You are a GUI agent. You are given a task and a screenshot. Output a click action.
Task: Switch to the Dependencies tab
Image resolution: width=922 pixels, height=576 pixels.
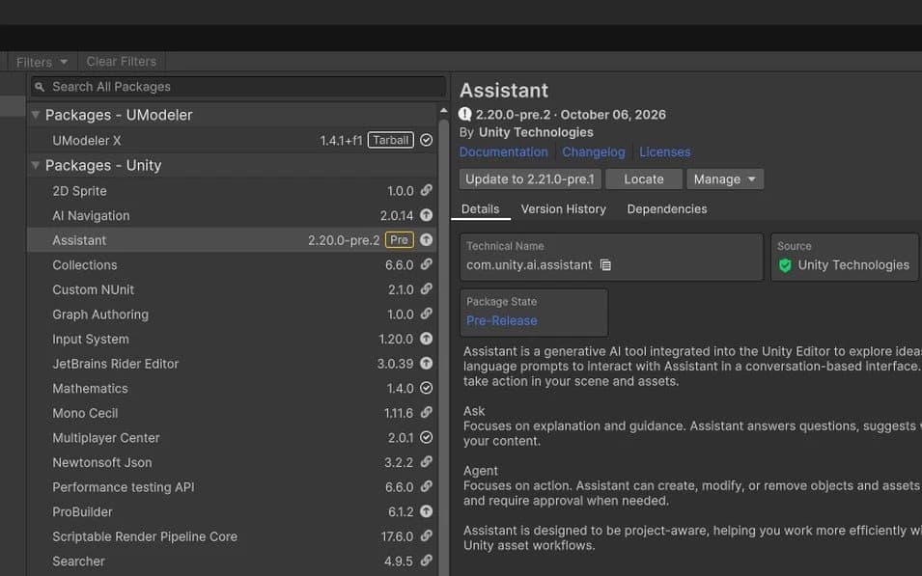pyautogui.click(x=667, y=209)
